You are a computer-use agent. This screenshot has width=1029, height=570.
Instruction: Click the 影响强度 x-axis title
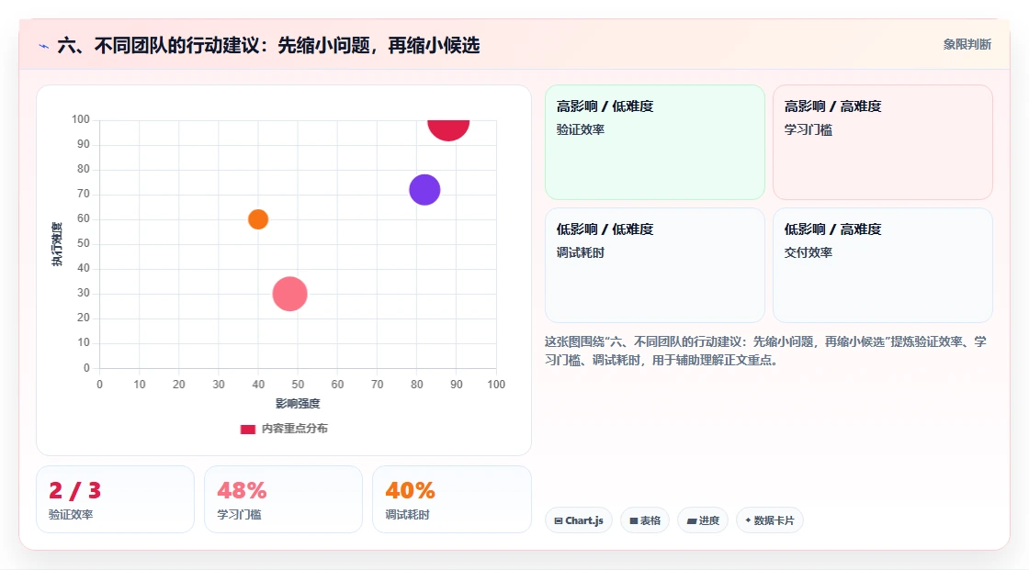point(298,403)
